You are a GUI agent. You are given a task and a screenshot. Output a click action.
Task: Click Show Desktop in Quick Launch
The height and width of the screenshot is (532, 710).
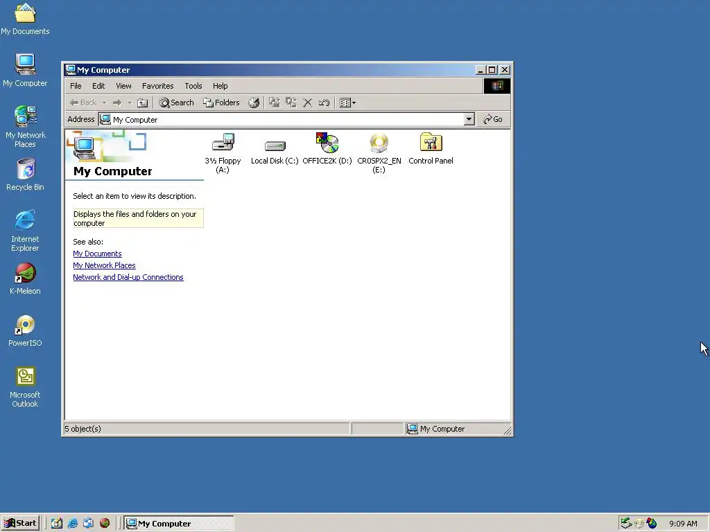(57, 523)
